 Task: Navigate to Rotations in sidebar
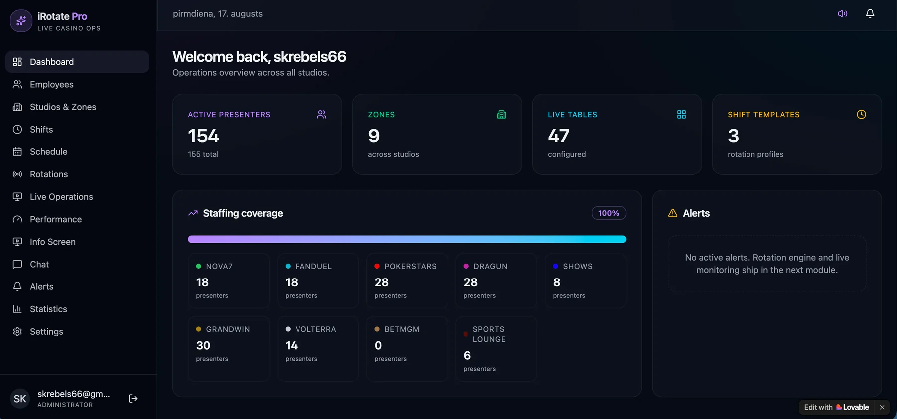[77, 174]
